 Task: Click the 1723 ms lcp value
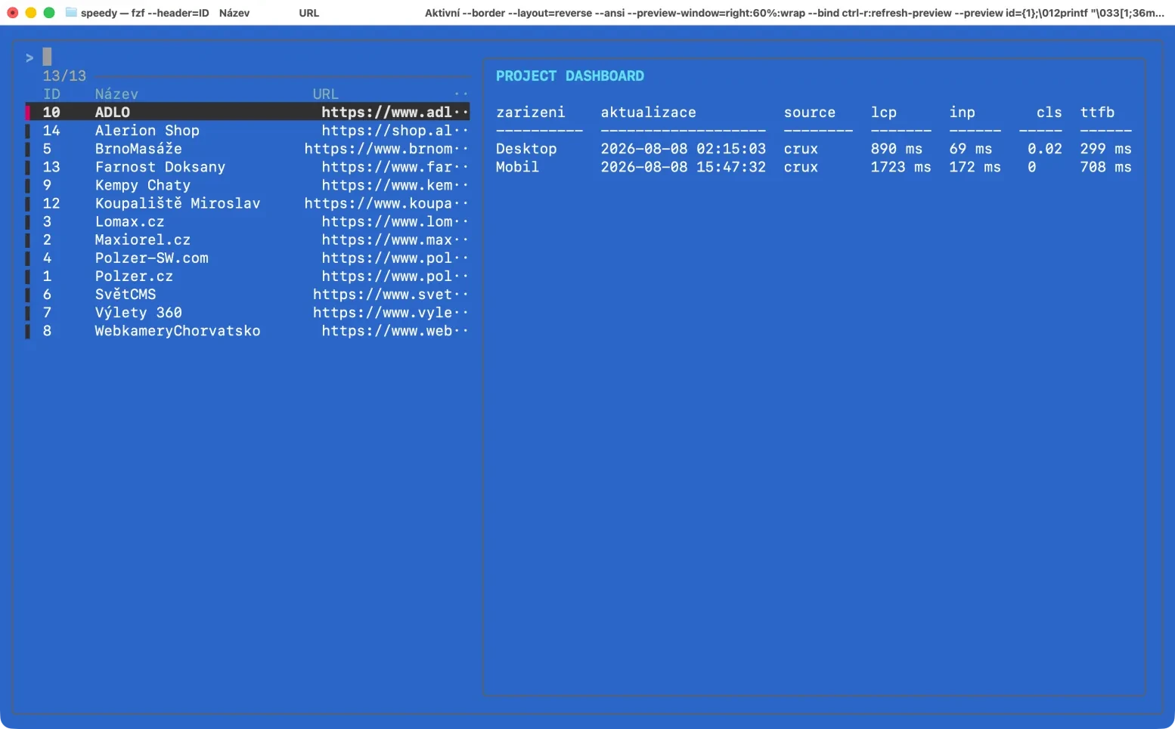pos(901,167)
